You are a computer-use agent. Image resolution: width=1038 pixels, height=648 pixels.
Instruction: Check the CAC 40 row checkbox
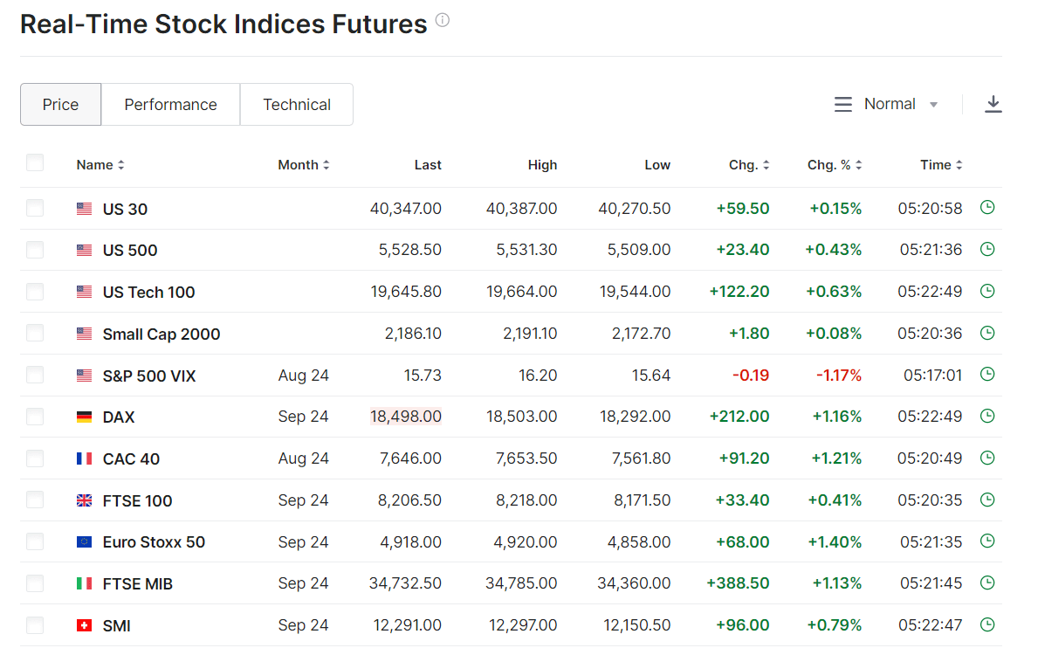[35, 458]
